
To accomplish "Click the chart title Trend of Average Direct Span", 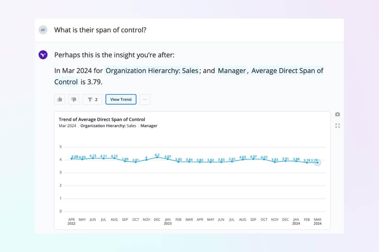I will point(102,119).
